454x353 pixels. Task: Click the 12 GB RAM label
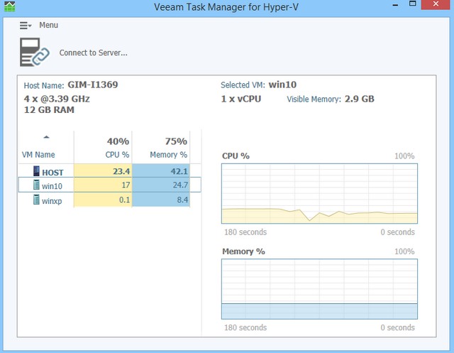coord(49,110)
